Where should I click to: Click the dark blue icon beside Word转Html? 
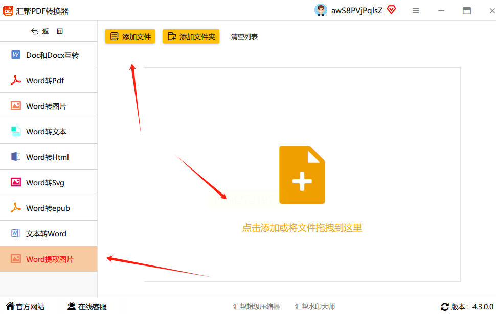[16, 157]
